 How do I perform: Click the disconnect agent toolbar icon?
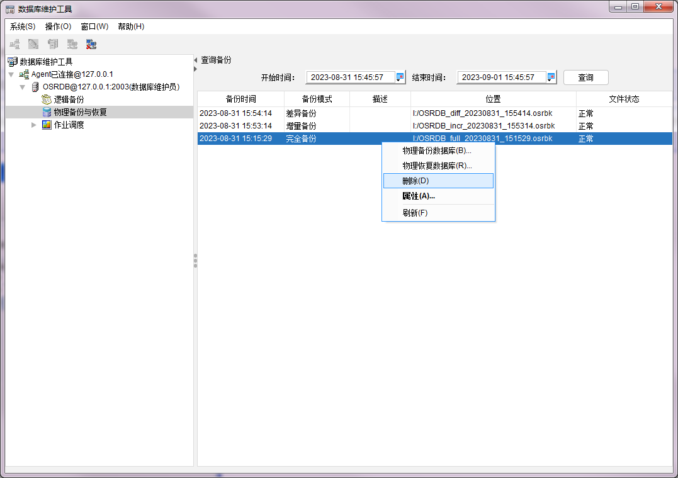pyautogui.click(x=91, y=44)
